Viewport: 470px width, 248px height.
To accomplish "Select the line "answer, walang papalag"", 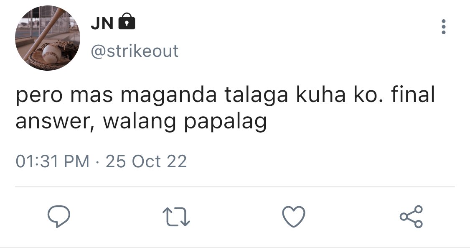I will click(x=141, y=122).
